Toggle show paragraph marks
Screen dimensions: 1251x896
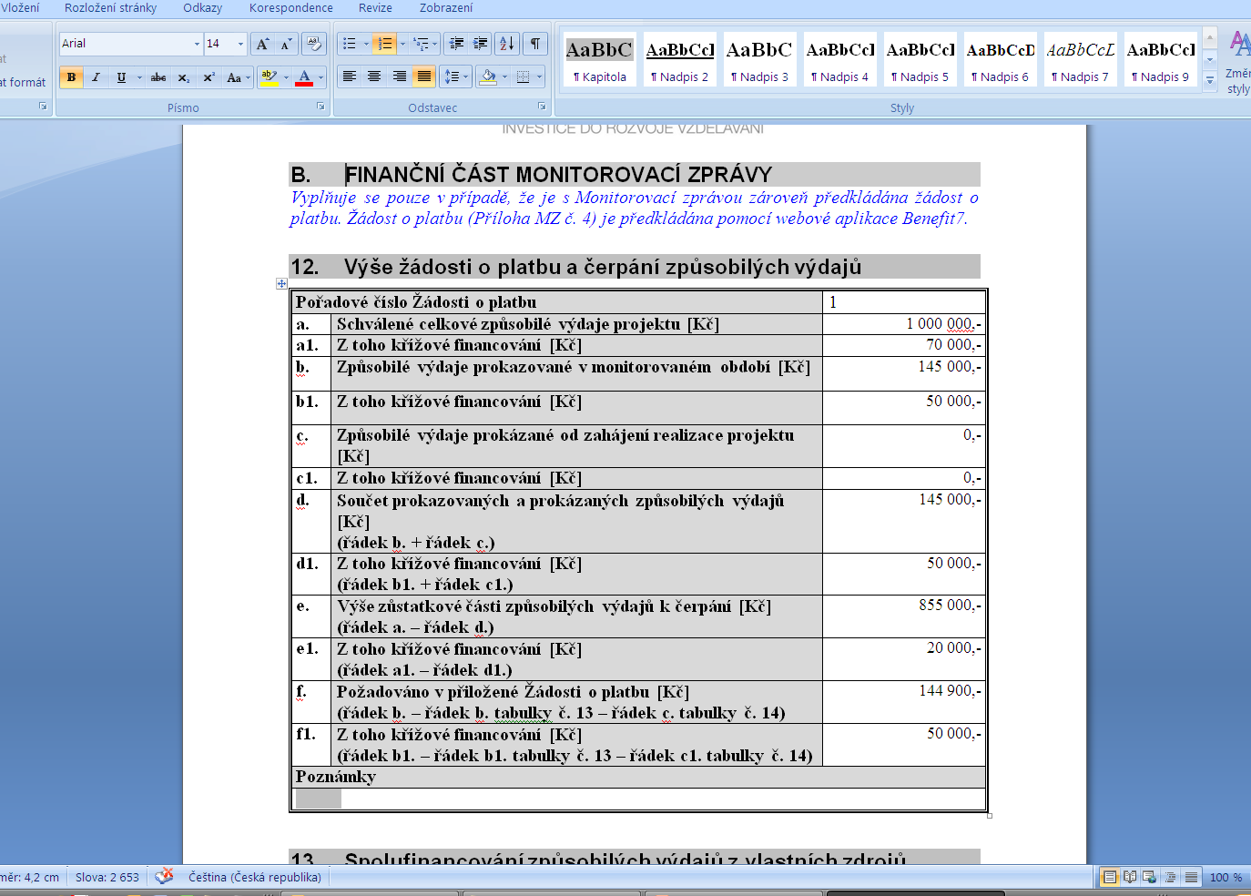point(535,44)
